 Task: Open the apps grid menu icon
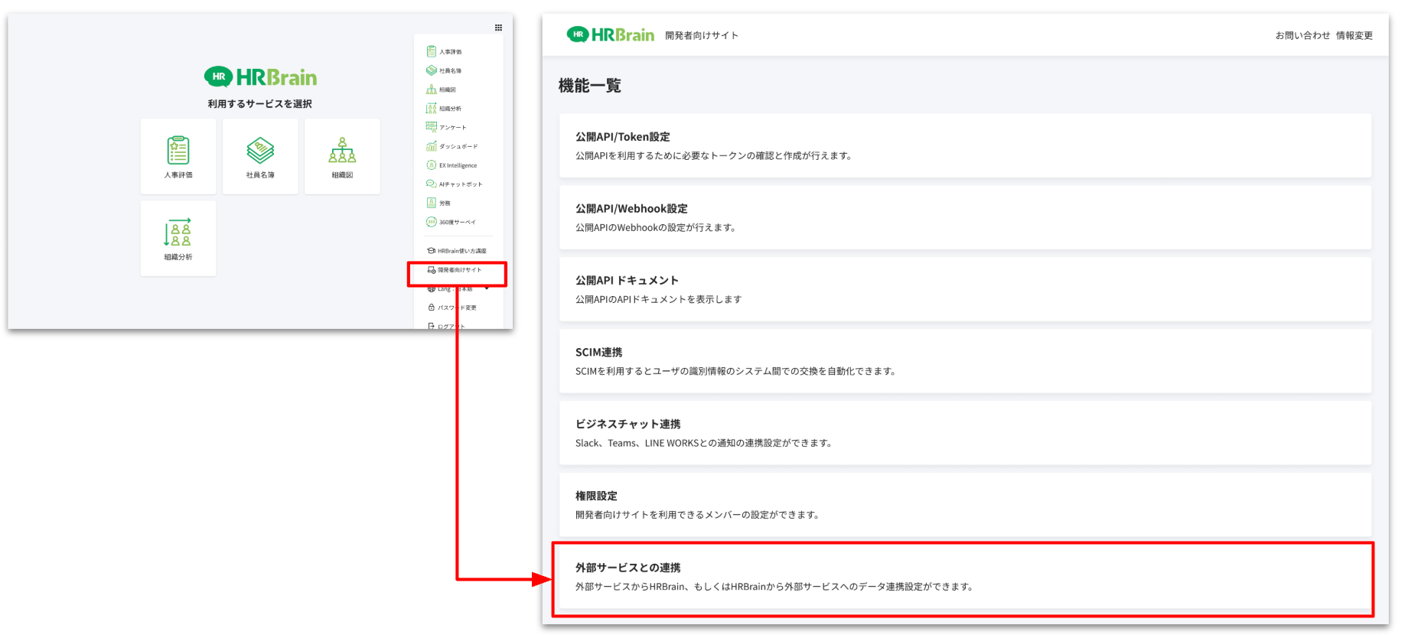pyautogui.click(x=498, y=28)
